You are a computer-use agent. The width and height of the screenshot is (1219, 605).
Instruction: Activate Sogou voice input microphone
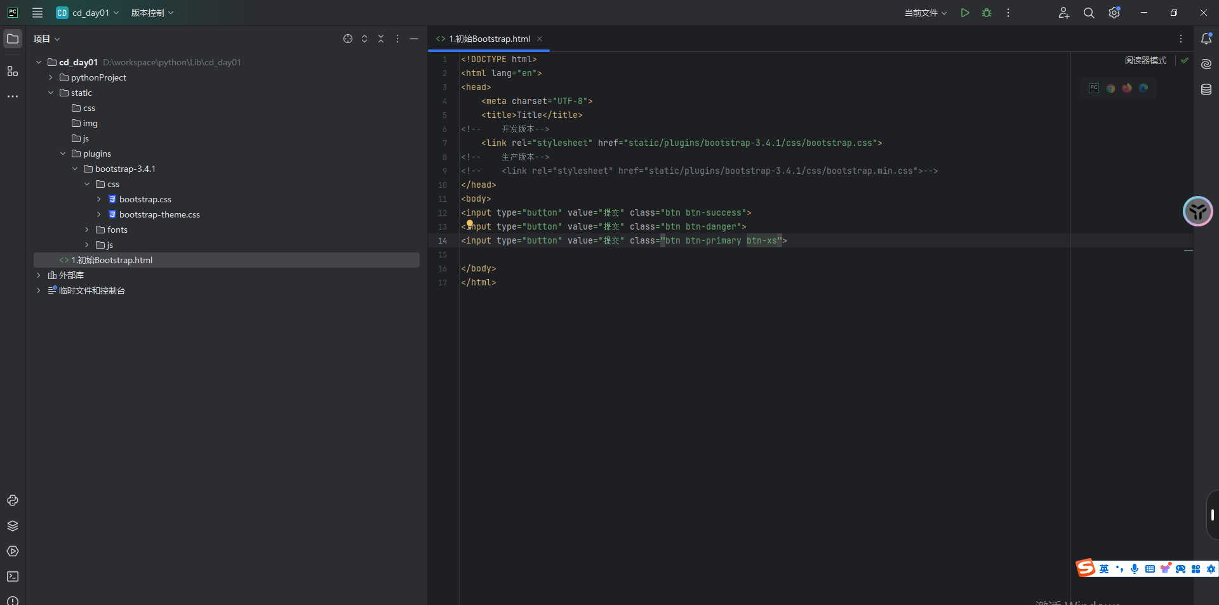click(x=1135, y=569)
